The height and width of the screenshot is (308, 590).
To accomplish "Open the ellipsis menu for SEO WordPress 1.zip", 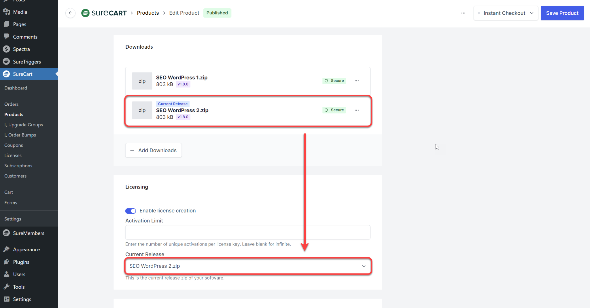I will 357,81.
